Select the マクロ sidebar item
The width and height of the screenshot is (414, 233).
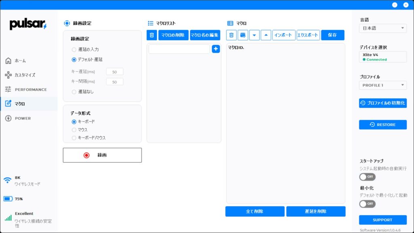(29, 104)
